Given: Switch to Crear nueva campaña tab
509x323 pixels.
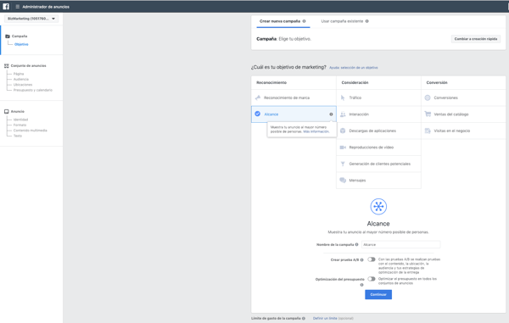Looking at the screenshot, I should (x=280, y=21).
